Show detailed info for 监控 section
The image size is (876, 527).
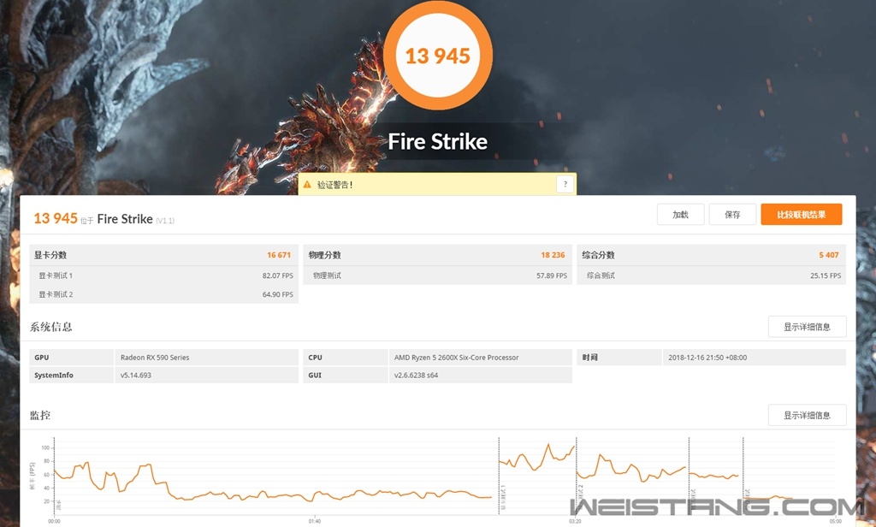coord(807,415)
